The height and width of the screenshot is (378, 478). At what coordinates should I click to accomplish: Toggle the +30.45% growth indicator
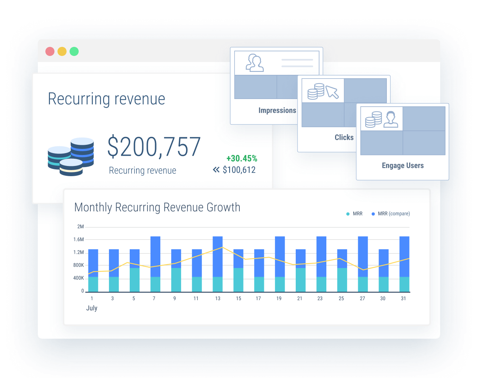(x=242, y=158)
